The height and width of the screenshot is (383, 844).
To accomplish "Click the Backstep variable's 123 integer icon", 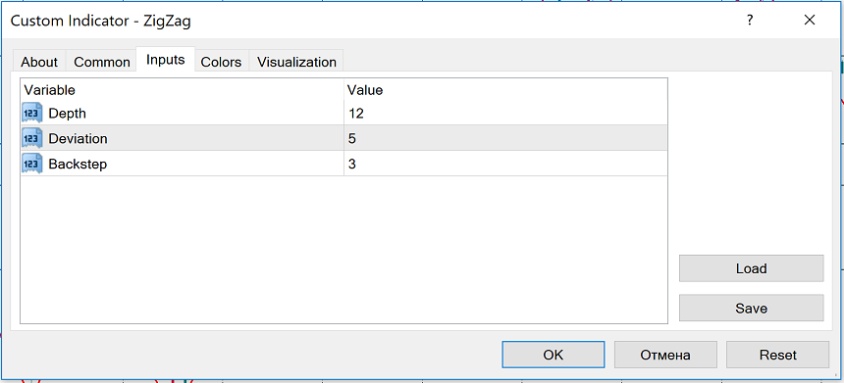I will click(31, 164).
